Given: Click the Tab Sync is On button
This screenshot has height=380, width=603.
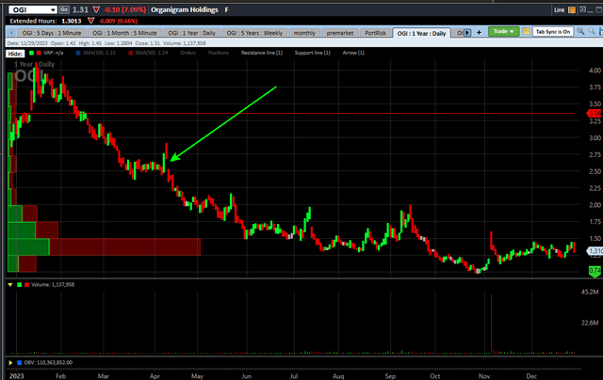Looking at the screenshot, I should [553, 31].
